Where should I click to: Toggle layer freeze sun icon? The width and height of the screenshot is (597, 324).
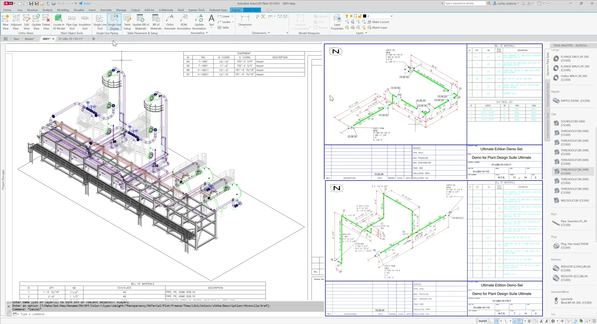pos(351,16)
